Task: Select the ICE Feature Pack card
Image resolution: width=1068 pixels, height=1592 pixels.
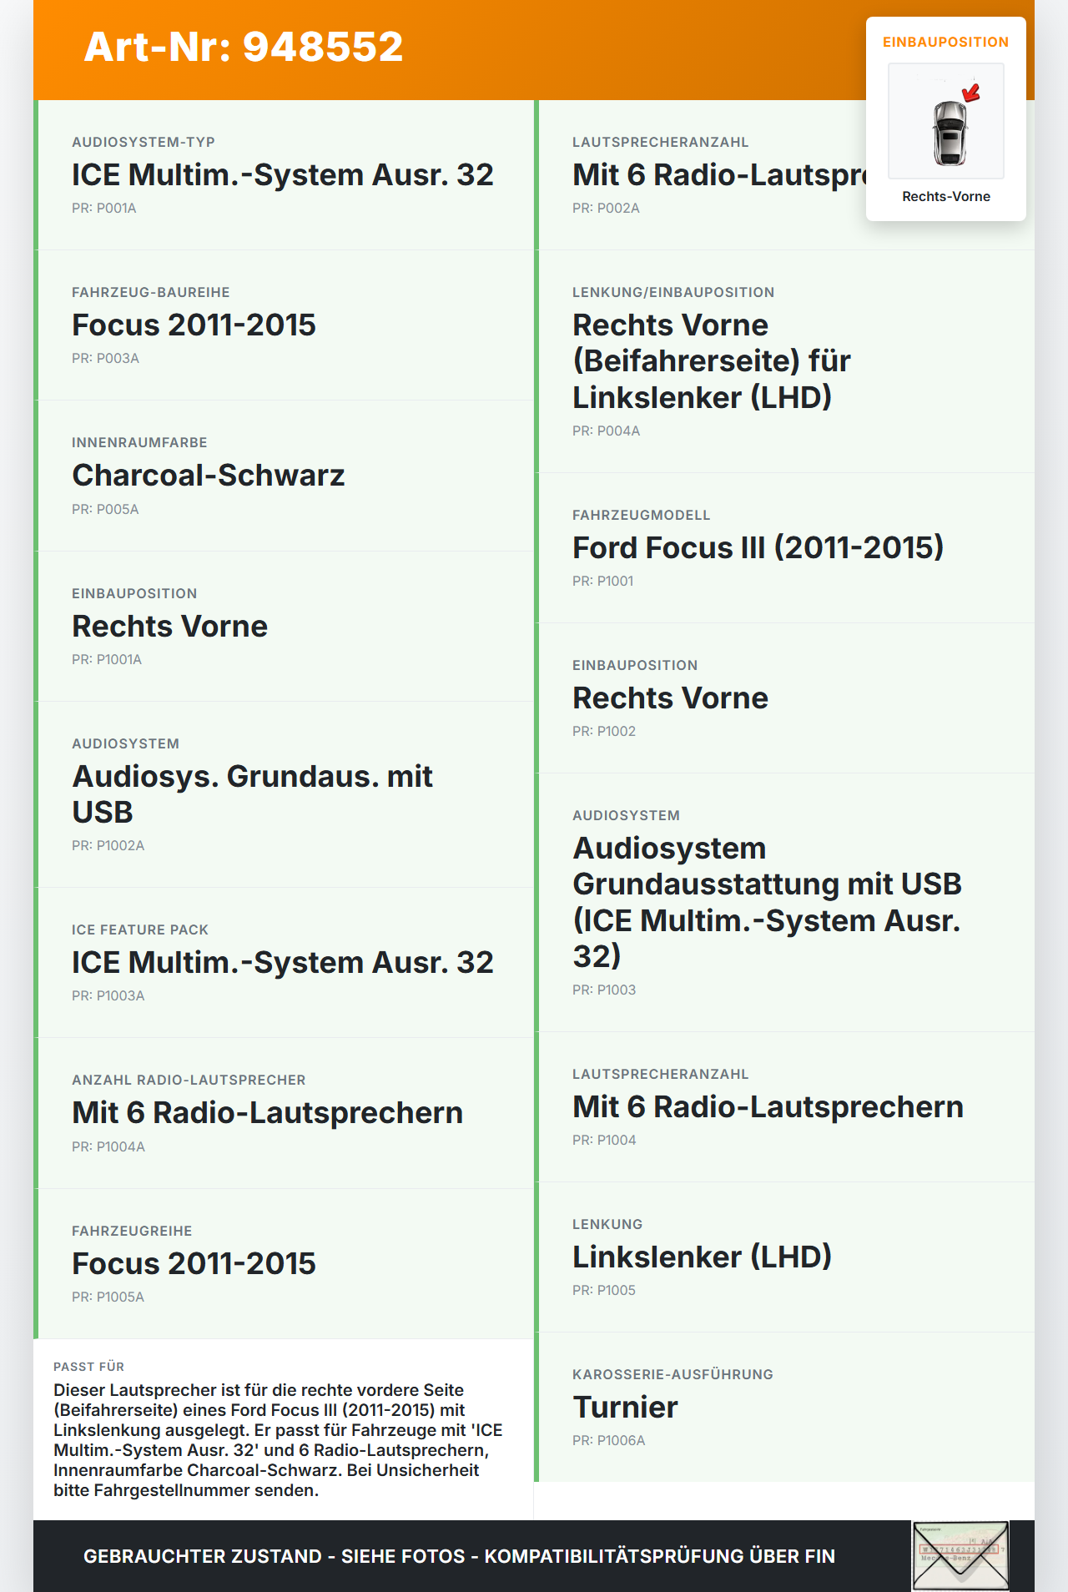Action: pyautogui.click(x=284, y=963)
